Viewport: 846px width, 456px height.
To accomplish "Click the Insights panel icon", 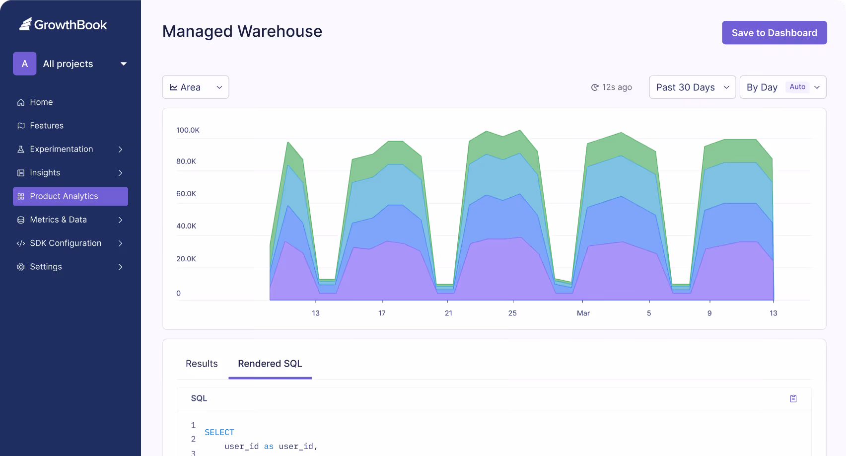I will pyautogui.click(x=21, y=172).
